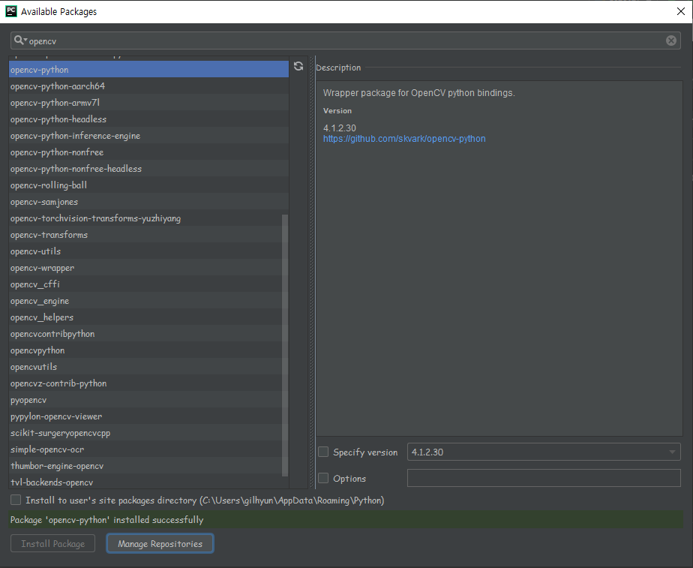Click the Install Package button
The image size is (693, 568).
point(52,544)
